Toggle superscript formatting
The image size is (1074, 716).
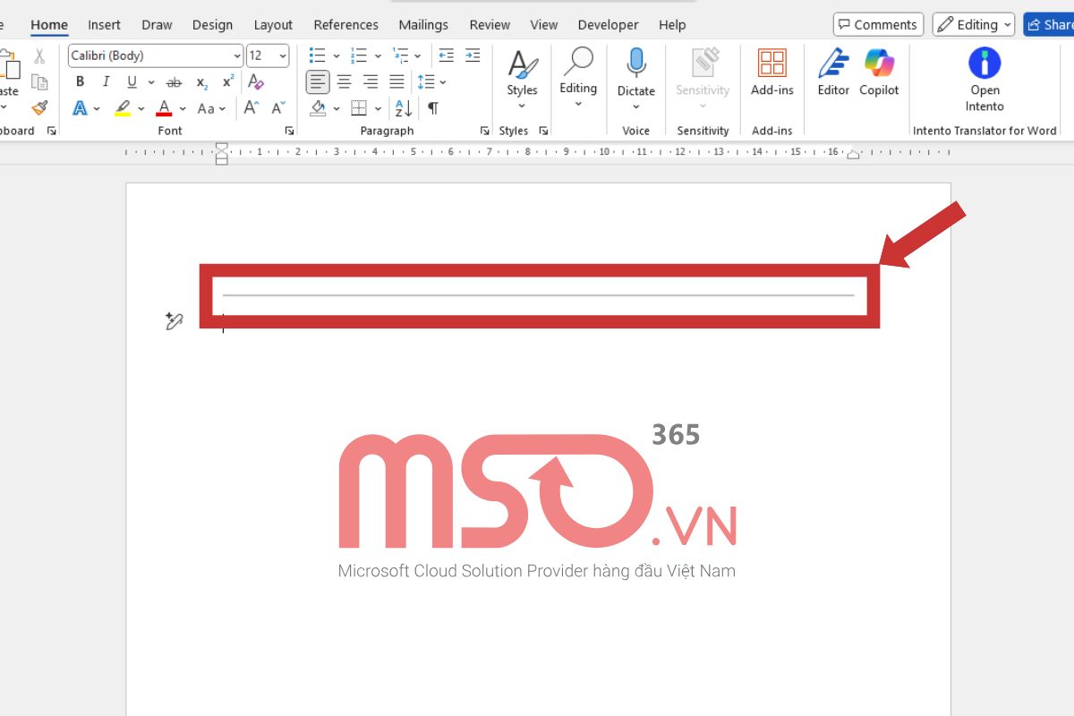tap(228, 82)
